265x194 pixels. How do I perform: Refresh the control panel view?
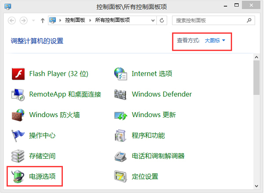(162, 21)
